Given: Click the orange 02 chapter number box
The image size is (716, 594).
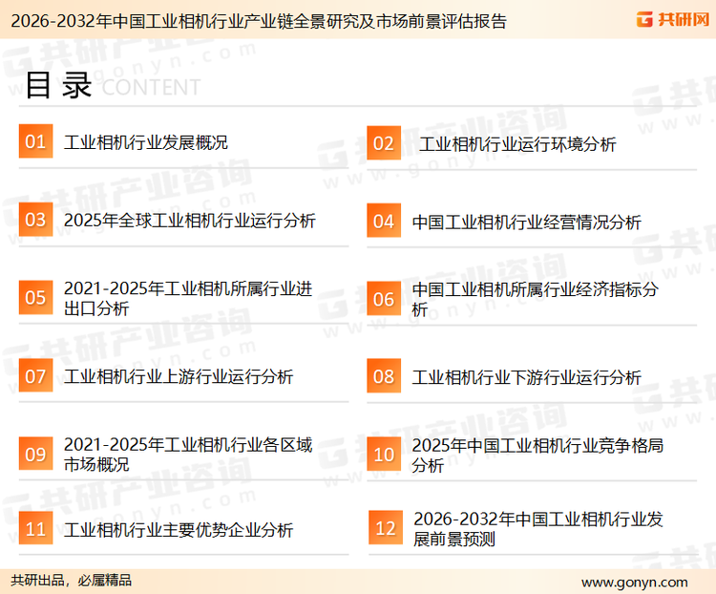Looking at the screenshot, I should (384, 143).
